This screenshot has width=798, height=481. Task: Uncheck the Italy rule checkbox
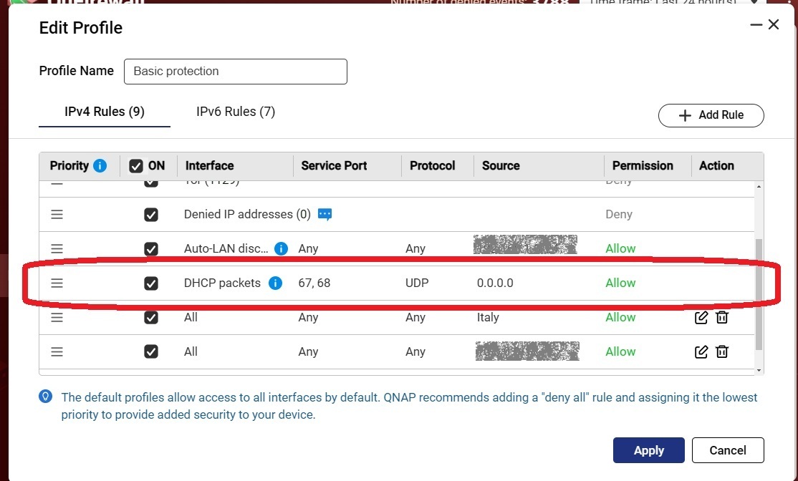pos(151,317)
